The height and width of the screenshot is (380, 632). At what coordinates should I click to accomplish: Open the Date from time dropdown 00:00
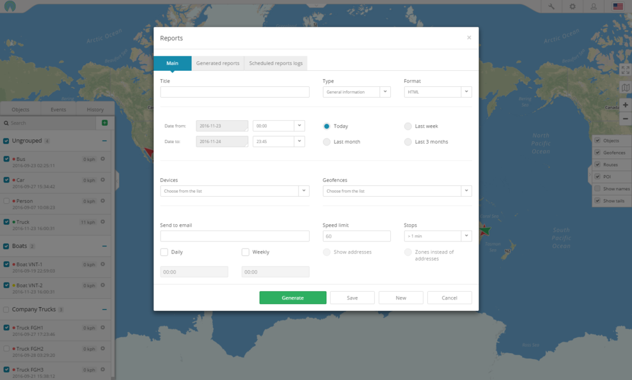[278, 126]
